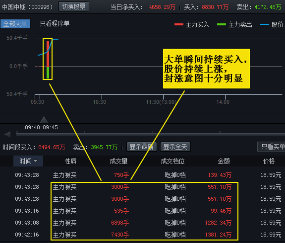This screenshot has height=243, width=285.
Task: Click the gray triangle timeline marker
Action: tap(44, 120)
